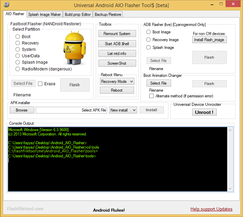Click Select File in Boot Animation Changer
Viewport: 243px width, 217px height.
(159, 83)
